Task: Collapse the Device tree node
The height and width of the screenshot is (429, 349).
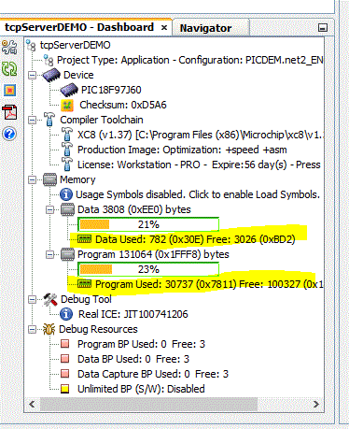Action: pos(33,75)
